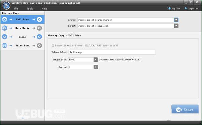Adjust the Copies spinner arrows
The height and width of the screenshot is (125, 202).
pyautogui.click(x=96, y=67)
